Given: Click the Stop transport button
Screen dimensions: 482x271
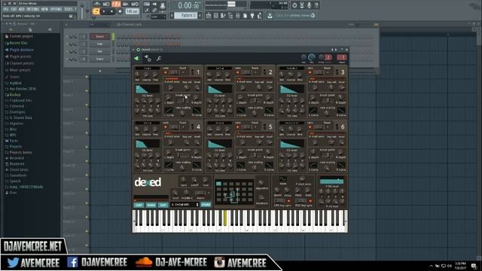Looking at the screenshot, I should pos(111,11).
